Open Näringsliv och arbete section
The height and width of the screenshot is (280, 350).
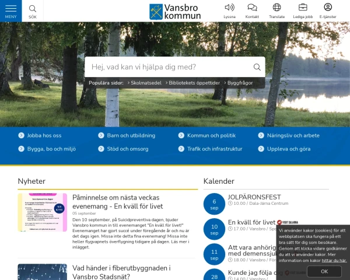293,135
